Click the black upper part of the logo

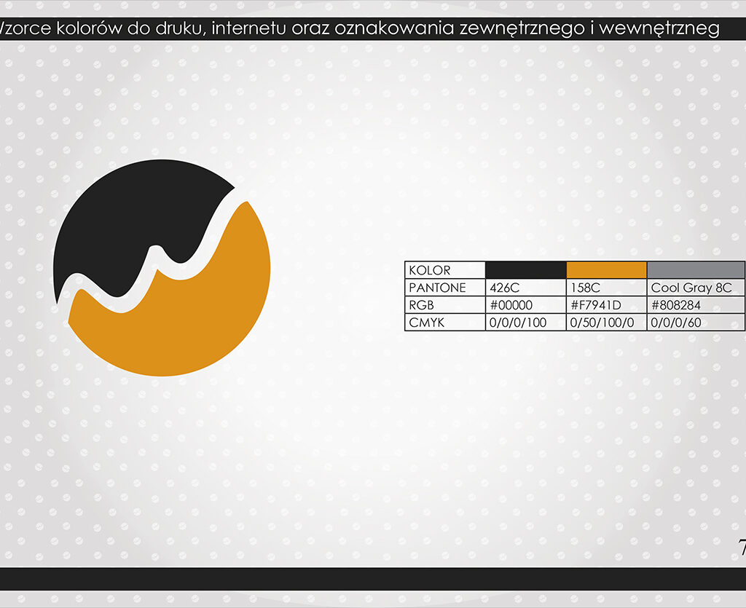tap(131, 218)
